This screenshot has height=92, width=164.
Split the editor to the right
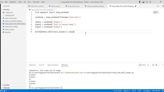coord(163,6)
